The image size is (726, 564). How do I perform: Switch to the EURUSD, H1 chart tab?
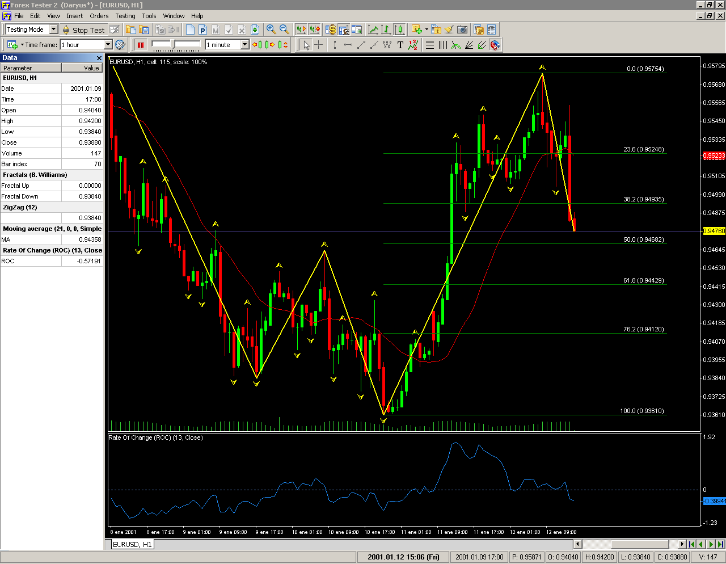pos(132,544)
